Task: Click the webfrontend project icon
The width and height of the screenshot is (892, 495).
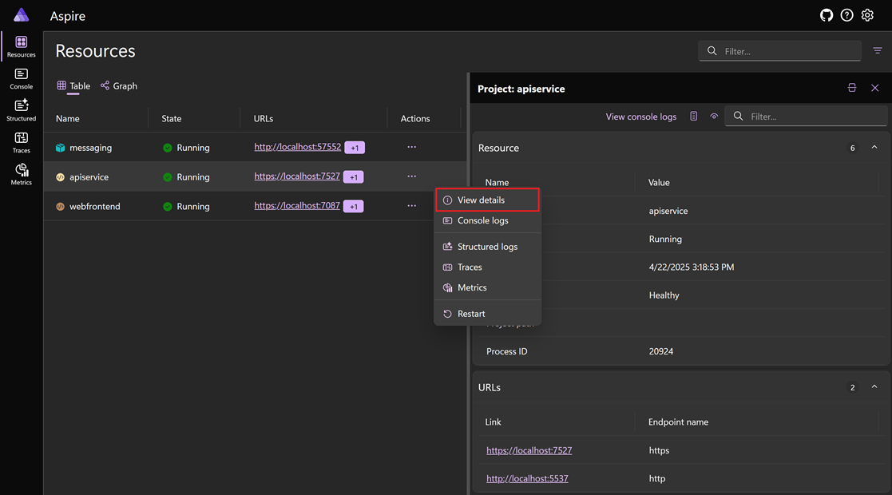Action: [x=61, y=207]
